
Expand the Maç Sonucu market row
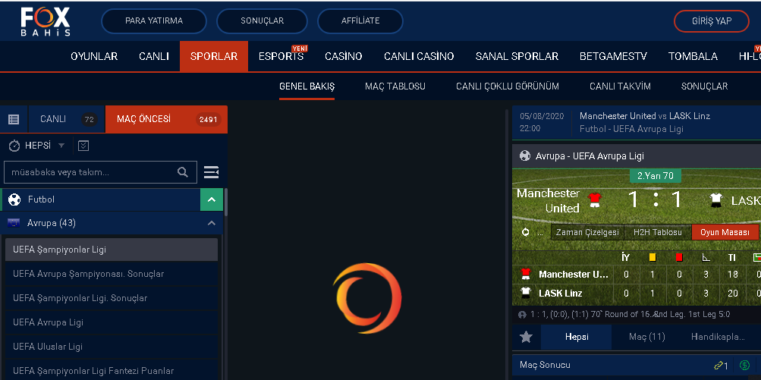coord(637,365)
